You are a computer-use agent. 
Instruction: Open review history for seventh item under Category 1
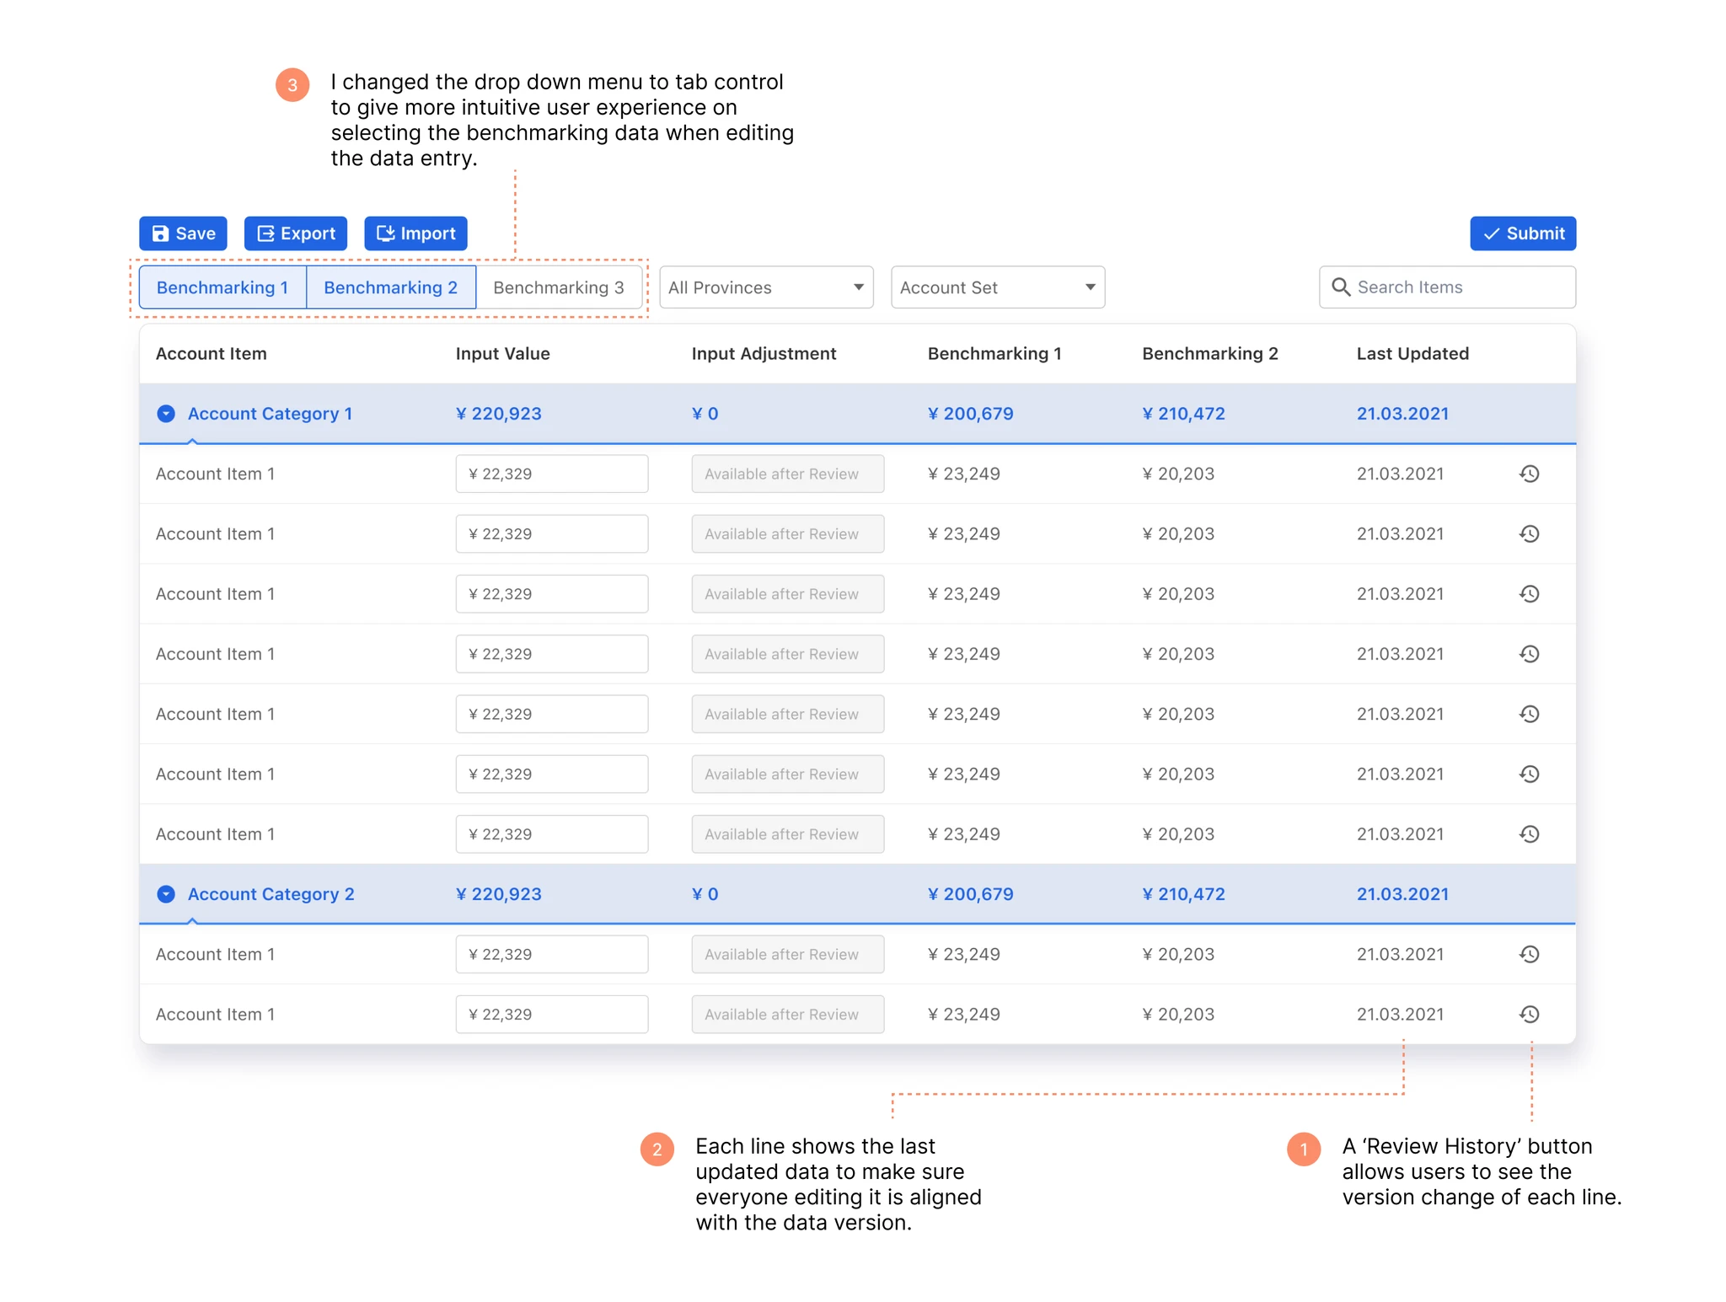[x=1530, y=834]
